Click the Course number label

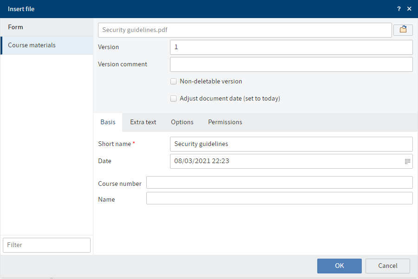[x=120, y=184]
